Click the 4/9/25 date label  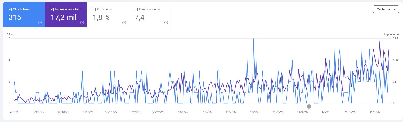point(14,112)
